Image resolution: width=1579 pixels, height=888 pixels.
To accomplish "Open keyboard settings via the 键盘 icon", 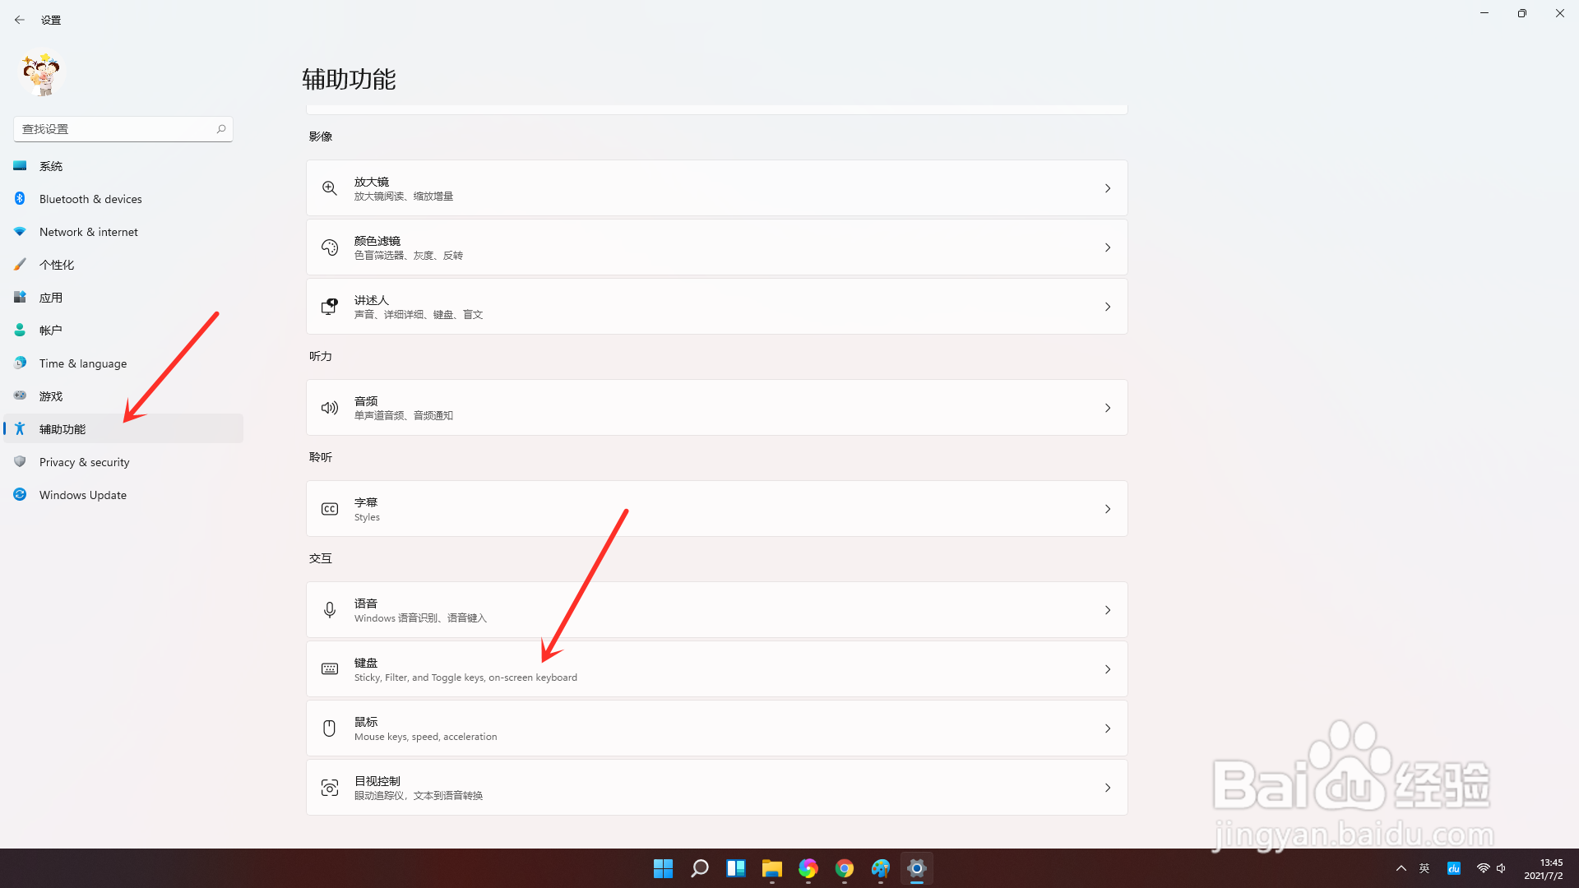I will click(329, 668).
